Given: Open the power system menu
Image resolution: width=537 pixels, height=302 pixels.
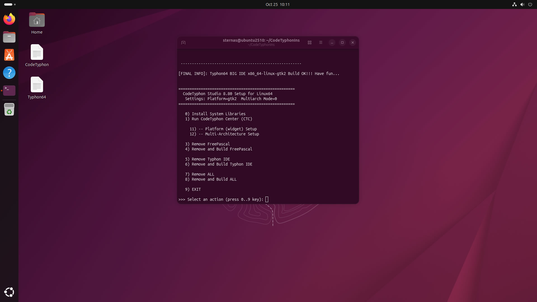Looking at the screenshot, I should pyautogui.click(x=530, y=4).
